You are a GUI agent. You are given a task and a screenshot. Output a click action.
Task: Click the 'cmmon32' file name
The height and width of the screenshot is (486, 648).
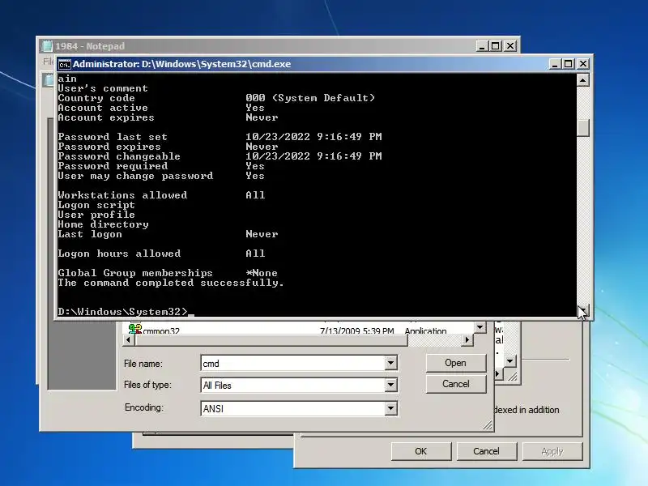coord(161,330)
